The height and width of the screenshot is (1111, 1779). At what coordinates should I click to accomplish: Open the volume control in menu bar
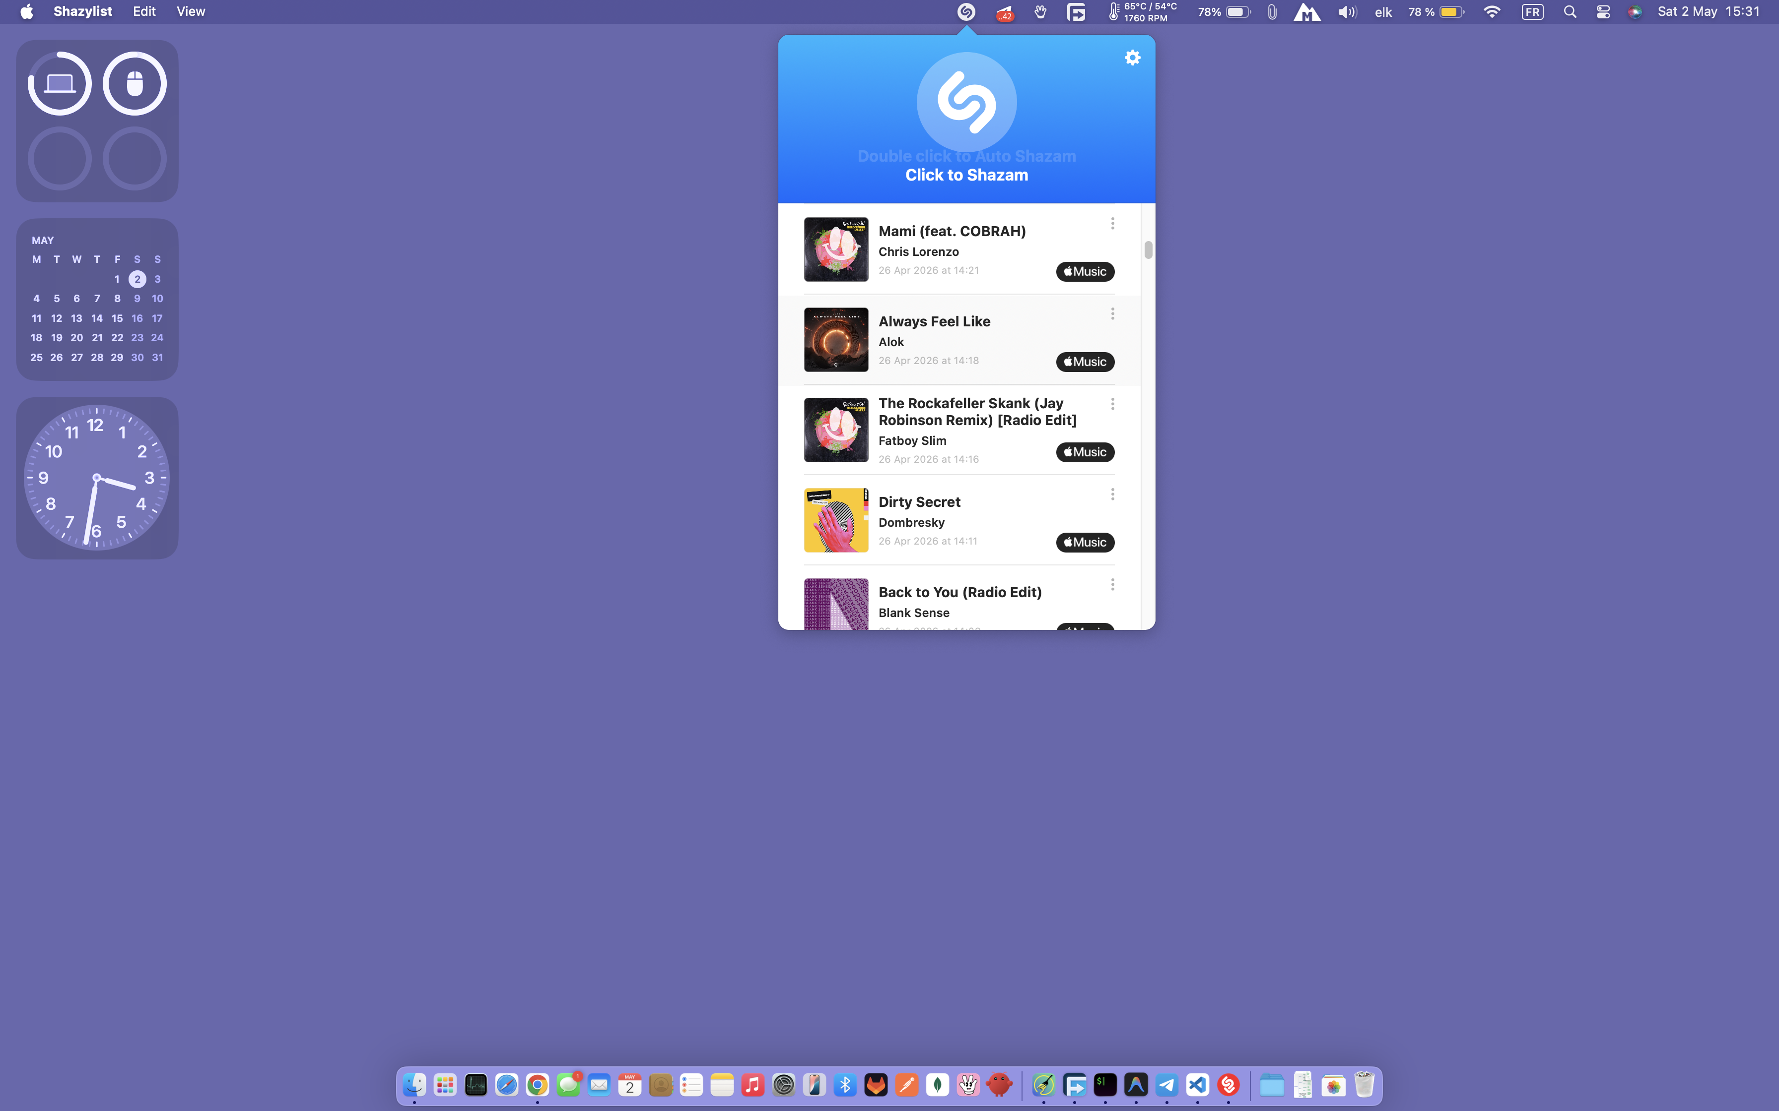click(1347, 12)
